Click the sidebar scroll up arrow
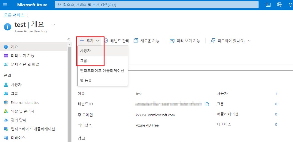Image resolution: width=293 pixels, height=142 pixels. coord(69,45)
